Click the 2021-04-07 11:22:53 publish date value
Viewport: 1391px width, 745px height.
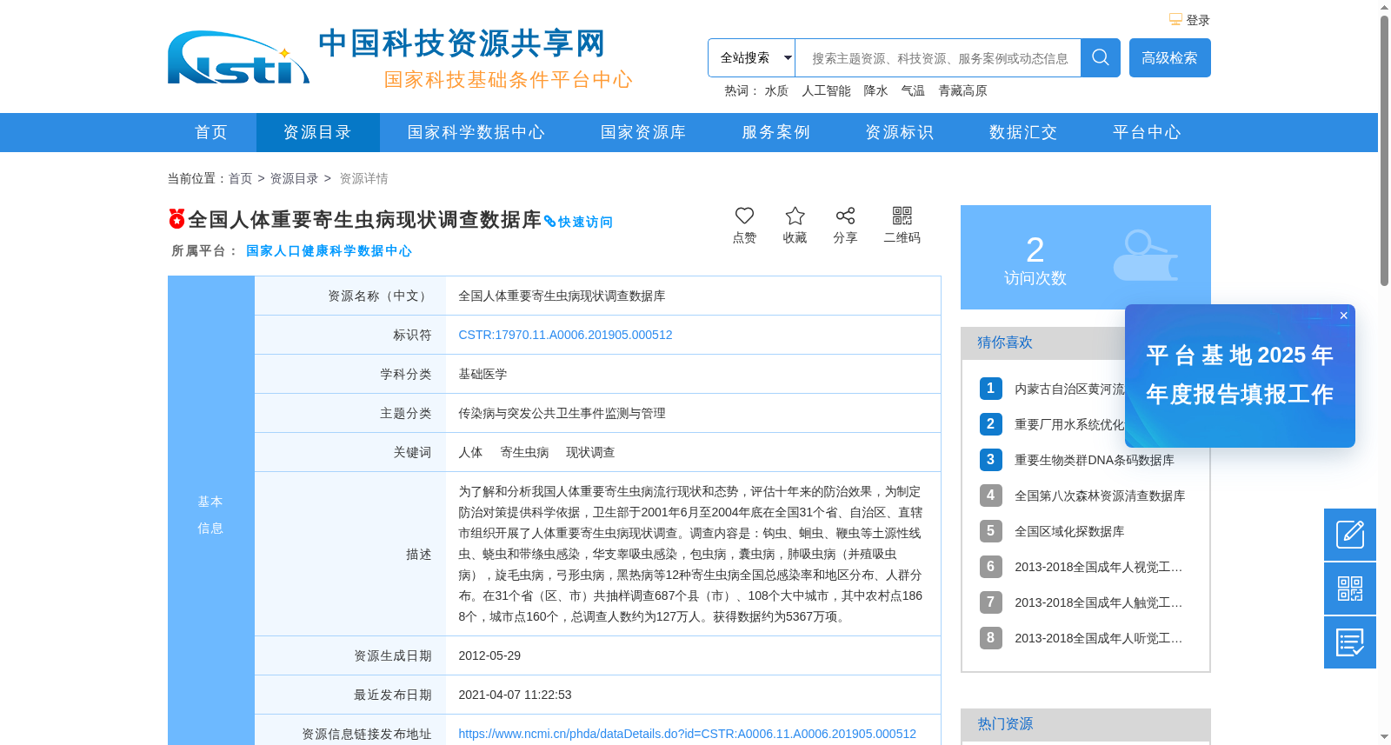[515, 695]
